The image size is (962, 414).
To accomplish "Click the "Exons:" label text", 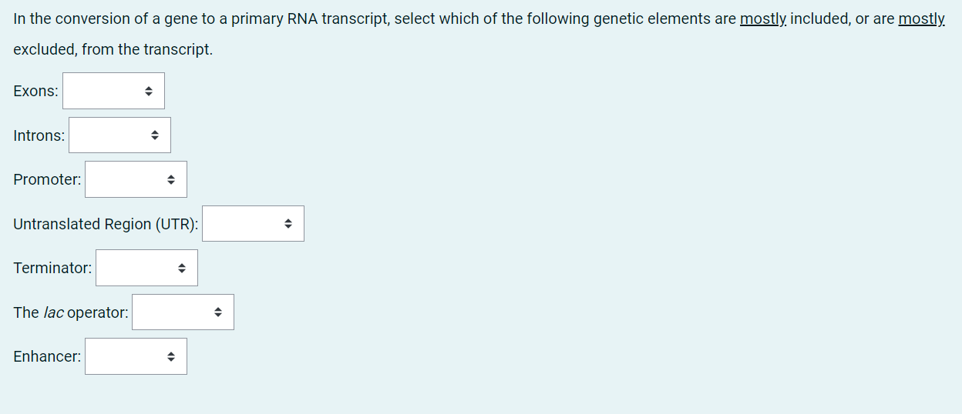I will pos(35,91).
